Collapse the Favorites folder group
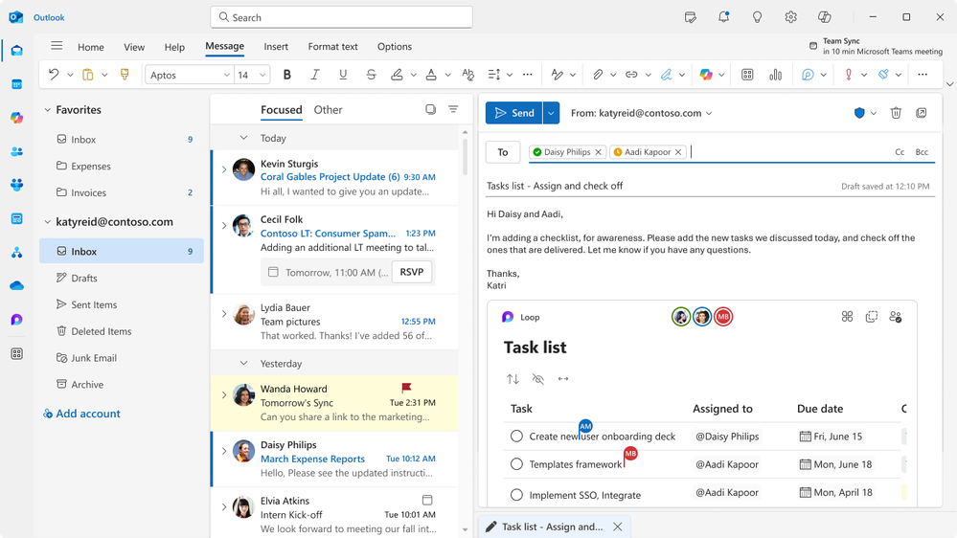 (x=47, y=110)
